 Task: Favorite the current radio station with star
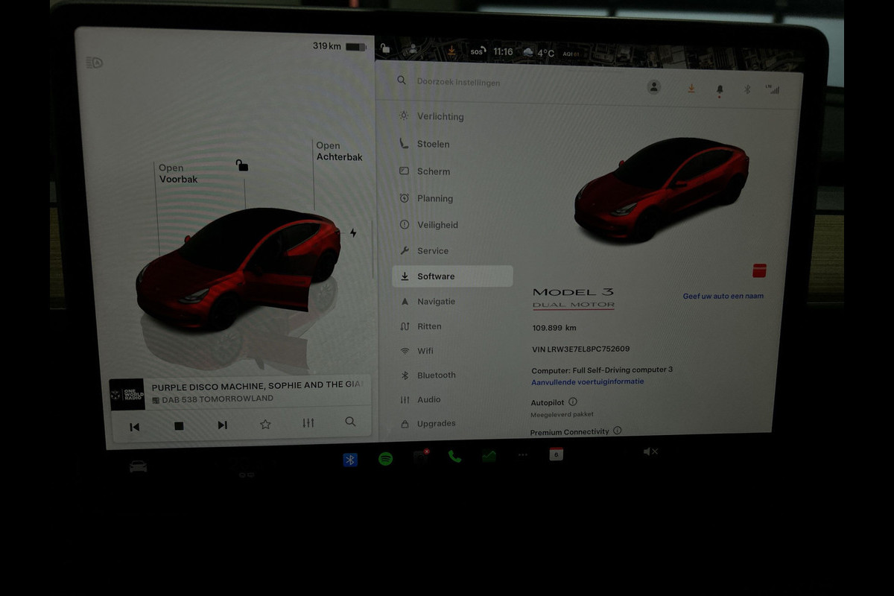(x=265, y=424)
